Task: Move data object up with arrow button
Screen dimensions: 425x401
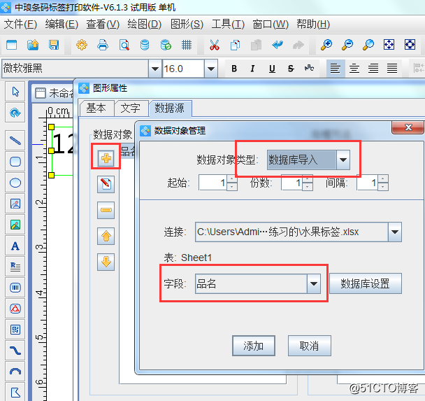Action: click(106, 236)
